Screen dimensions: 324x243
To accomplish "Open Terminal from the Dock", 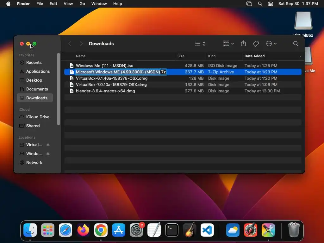I will (x=172, y=230).
